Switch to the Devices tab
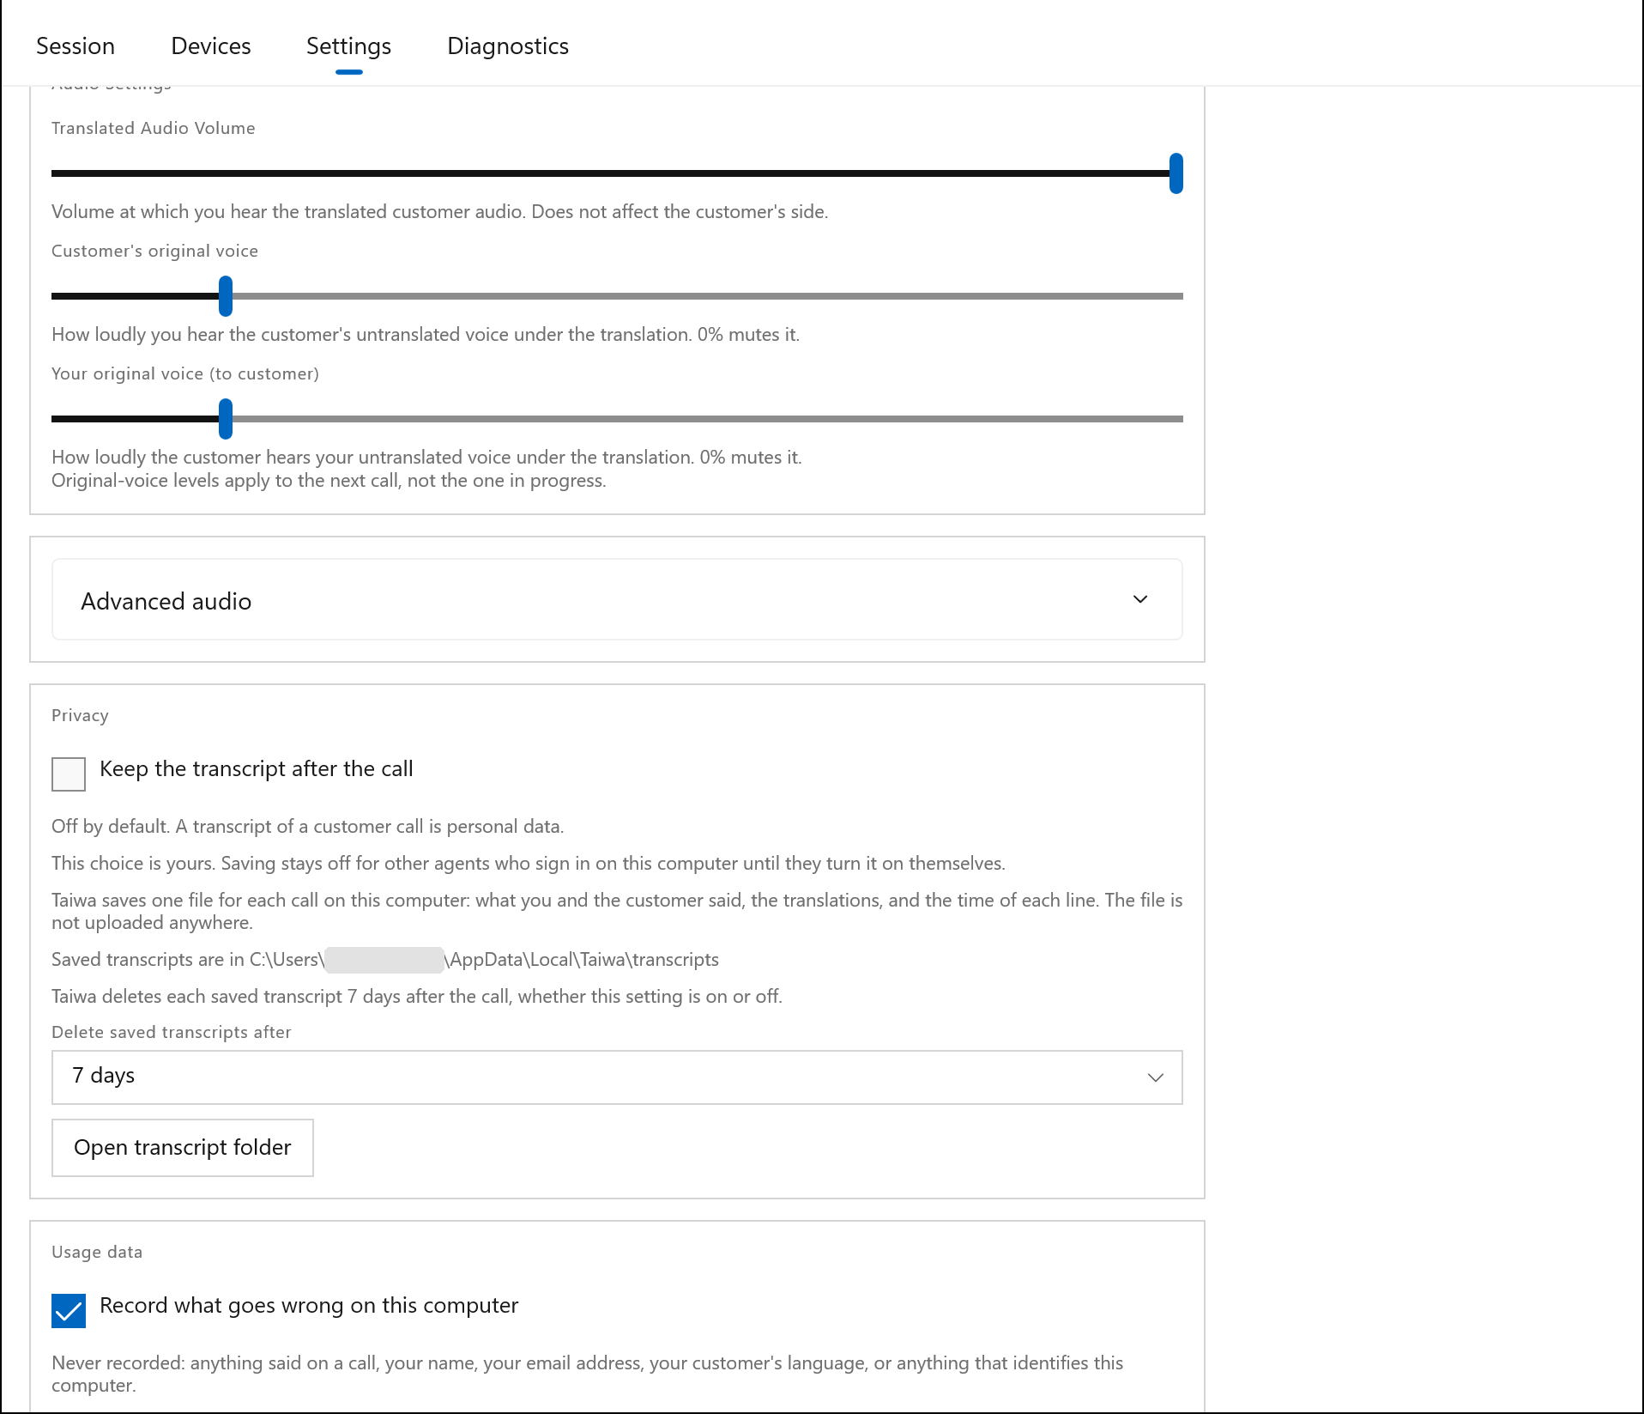1644x1414 pixels. click(x=211, y=46)
